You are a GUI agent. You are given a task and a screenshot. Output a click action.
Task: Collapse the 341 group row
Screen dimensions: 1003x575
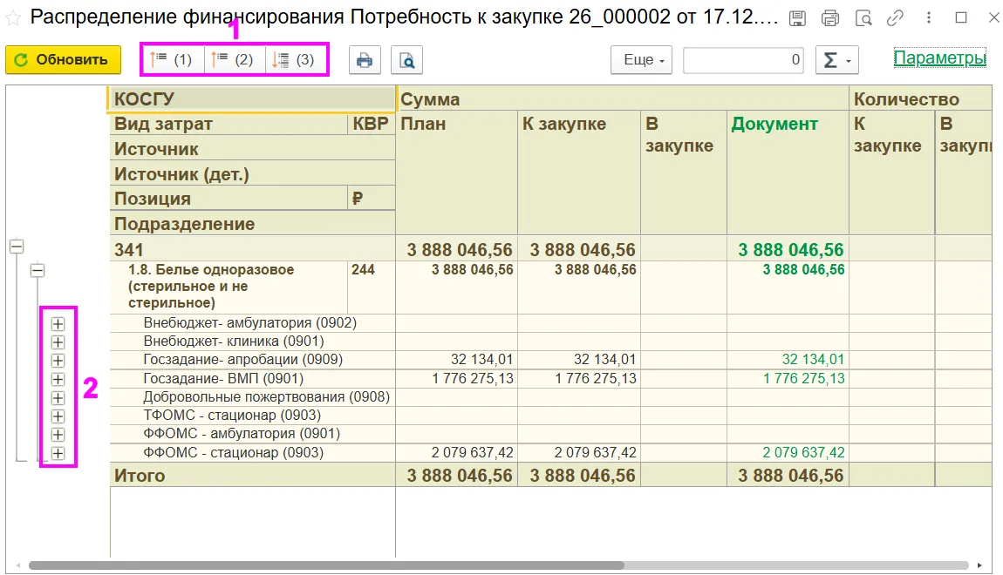coord(17,247)
